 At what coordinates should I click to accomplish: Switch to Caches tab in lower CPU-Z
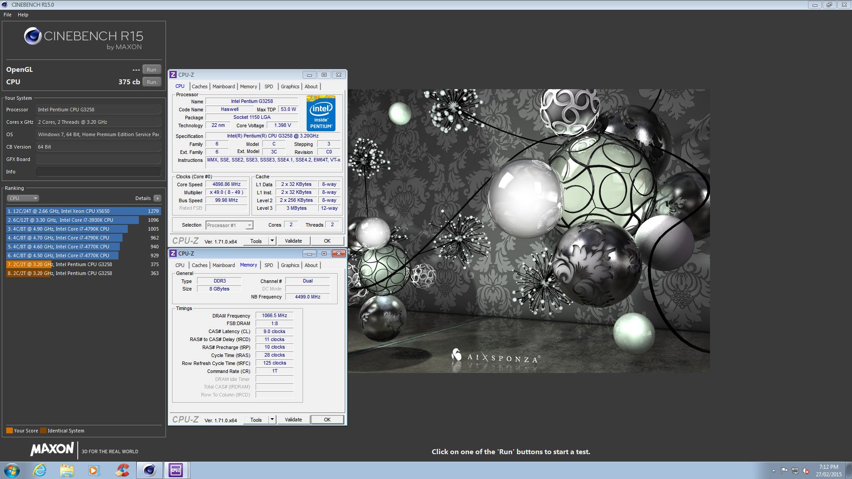pos(199,265)
